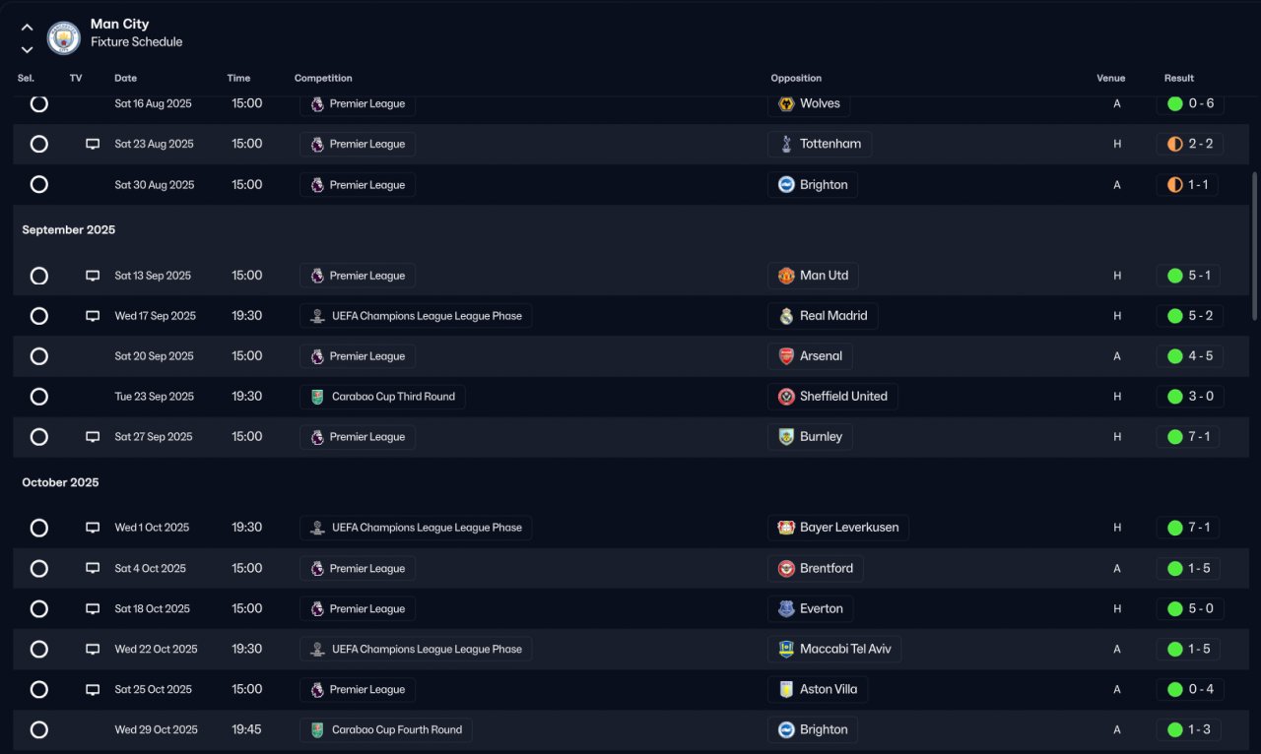
Task: Click the Man City club crest icon
Action: [x=64, y=37]
